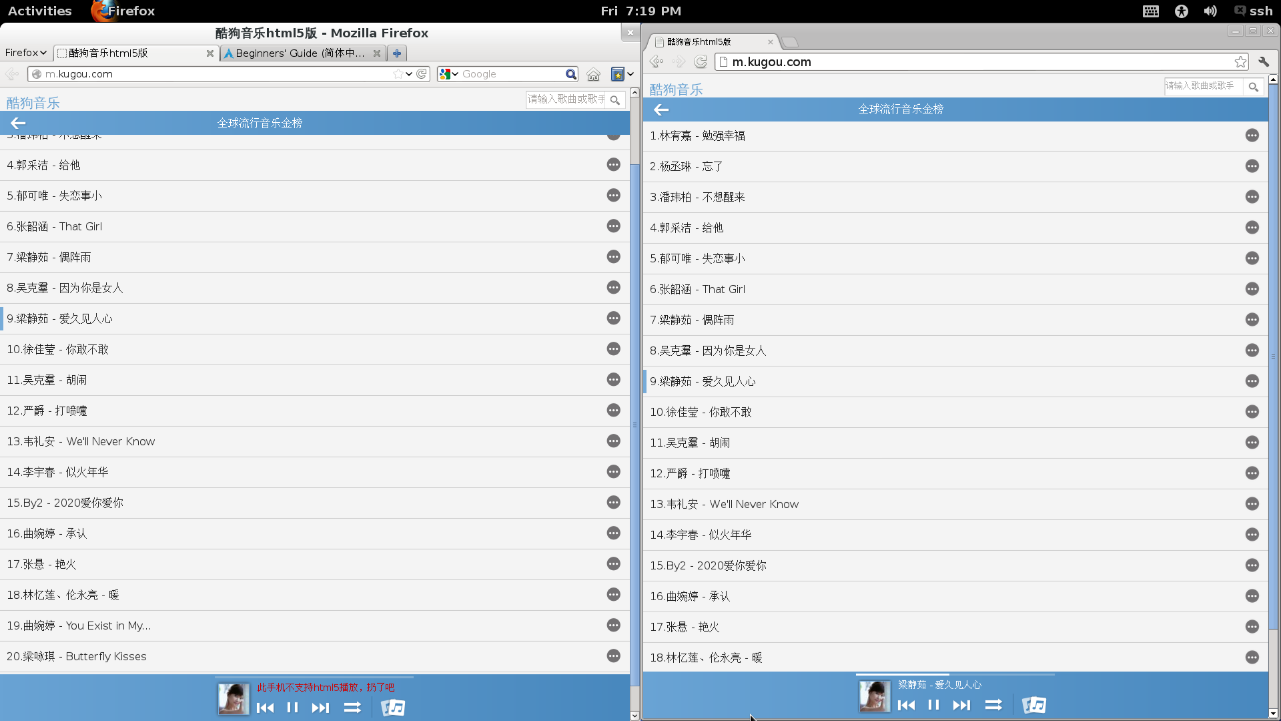Reload page in right browser
Screen dimensions: 1281x721
[x=701, y=61]
